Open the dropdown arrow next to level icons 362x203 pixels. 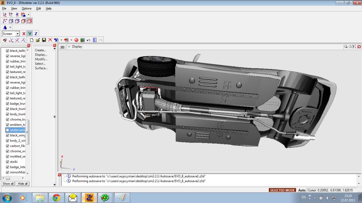click(28, 14)
